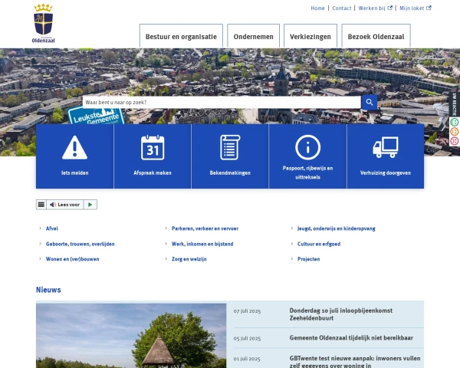Click the Oldenzaal municipality crest logo
The width and height of the screenshot is (460, 368).
click(44, 23)
